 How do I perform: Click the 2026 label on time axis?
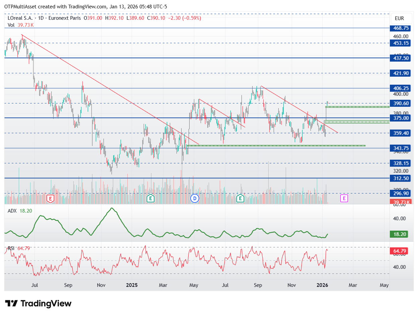click(x=322, y=285)
